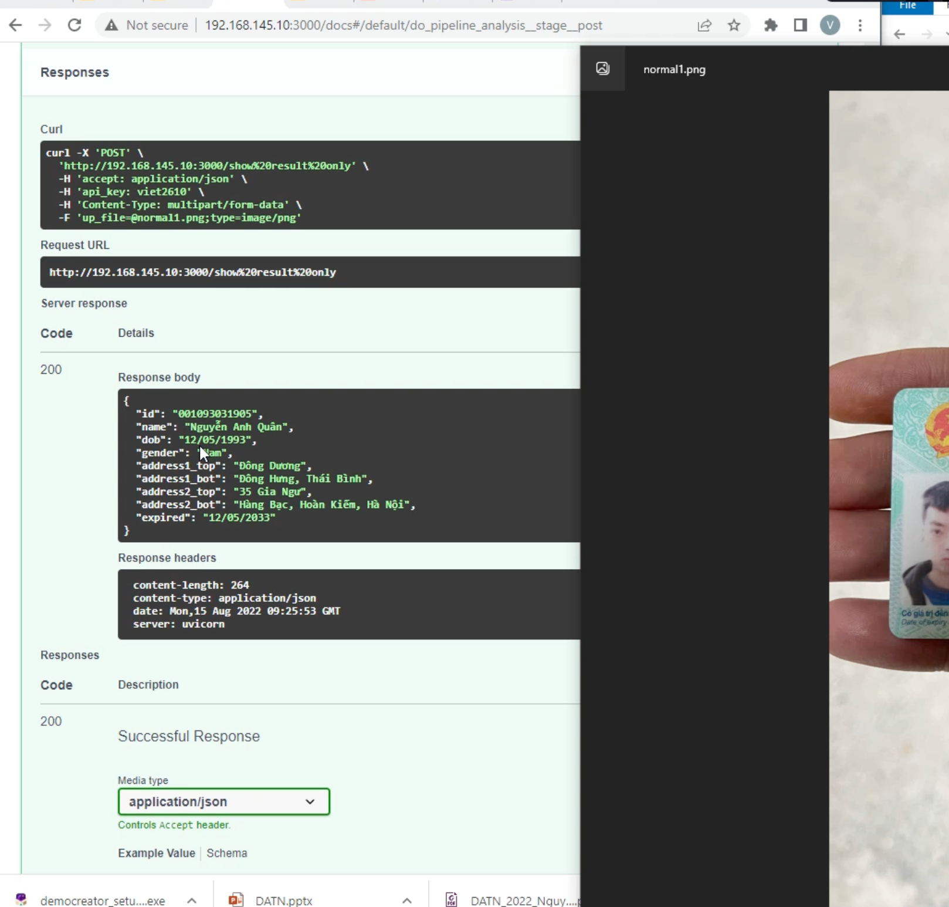Click the "id" line in response body
Image resolution: width=949 pixels, height=907 pixels.
[x=199, y=414]
